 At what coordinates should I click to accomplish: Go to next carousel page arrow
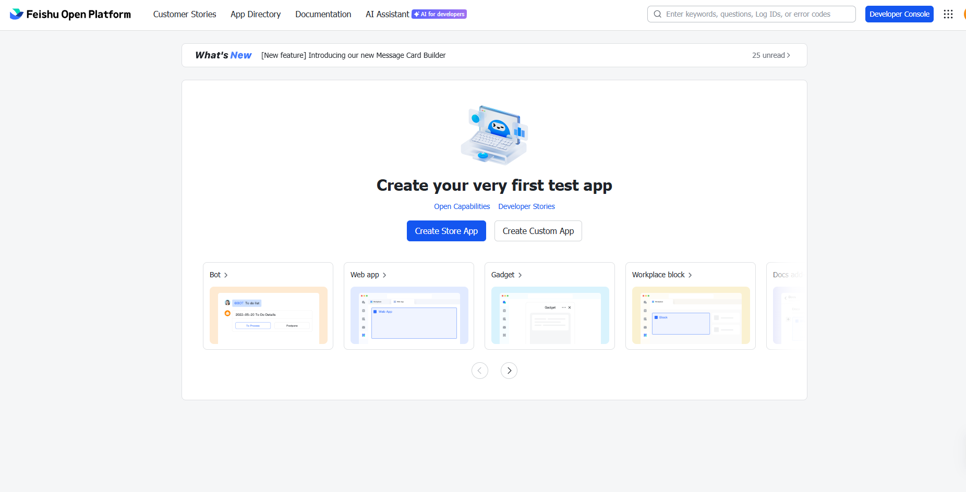click(509, 371)
